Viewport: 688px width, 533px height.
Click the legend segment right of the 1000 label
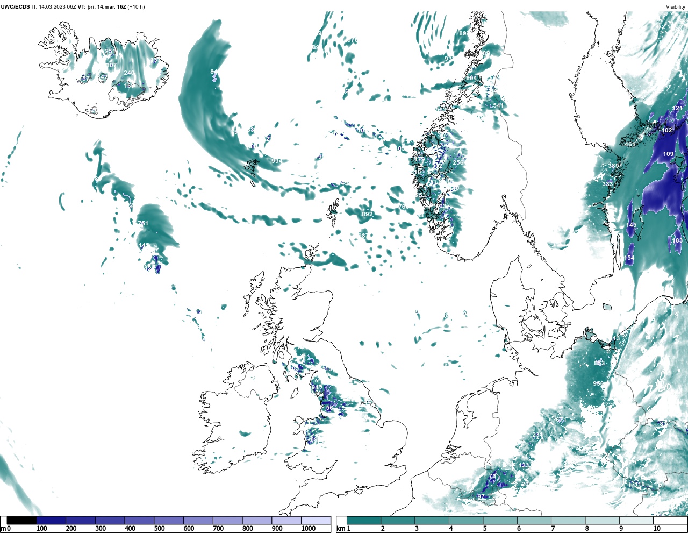[316, 520]
